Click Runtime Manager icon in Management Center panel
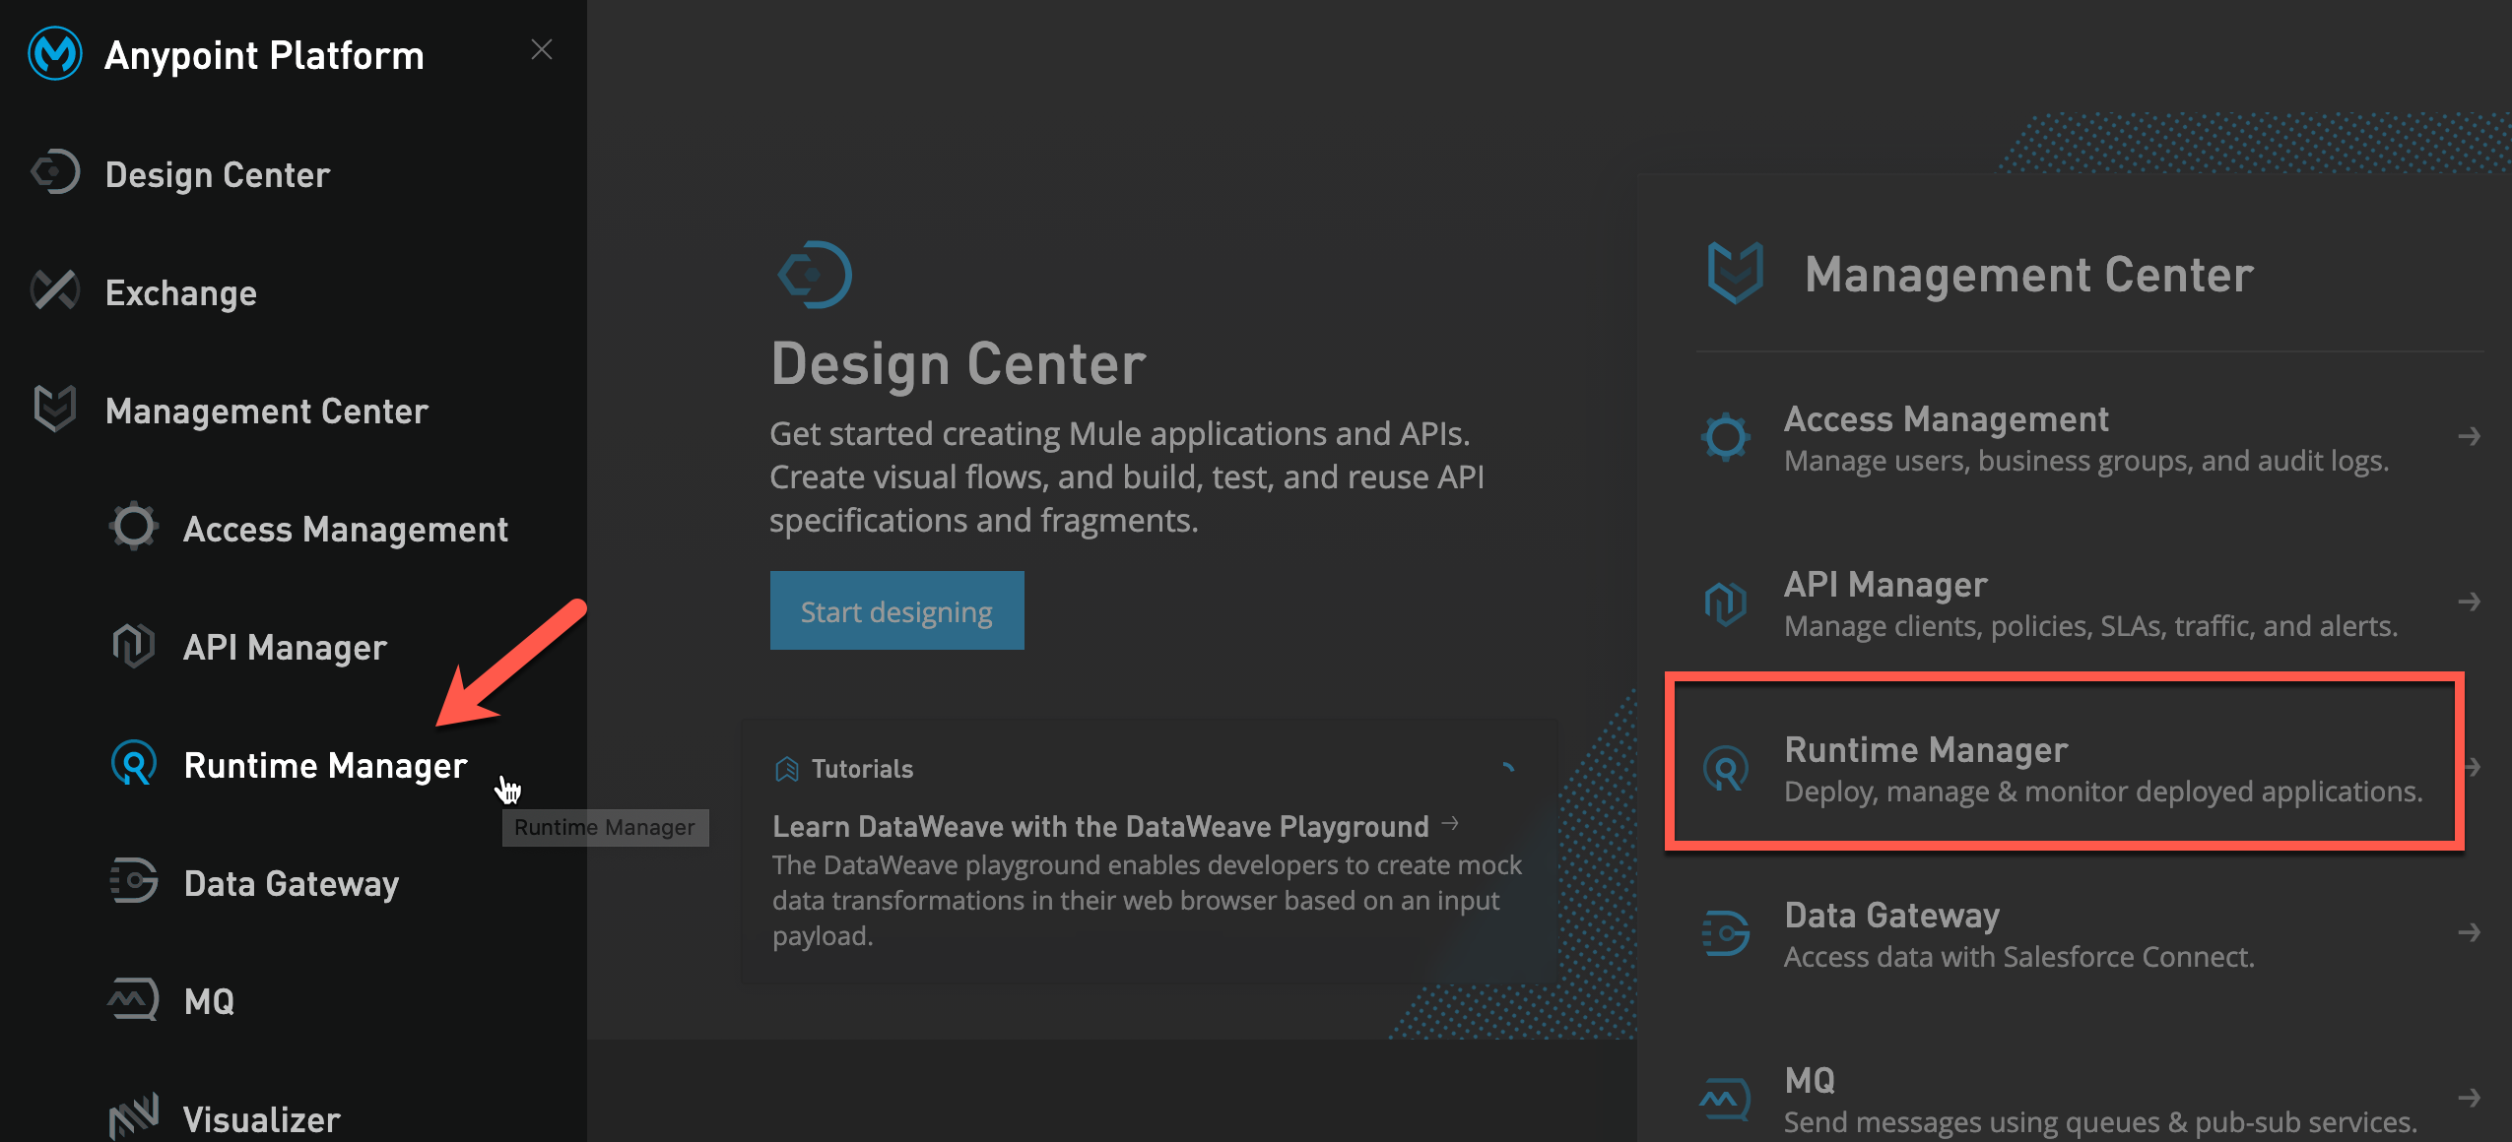Image resolution: width=2512 pixels, height=1142 pixels. click(1726, 768)
